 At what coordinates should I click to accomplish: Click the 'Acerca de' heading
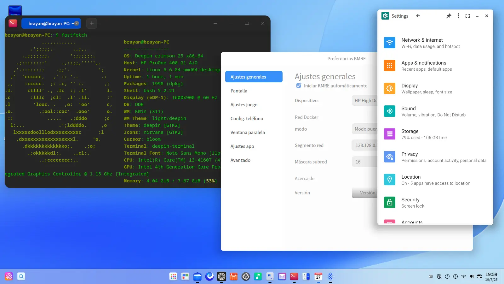tap(305, 179)
